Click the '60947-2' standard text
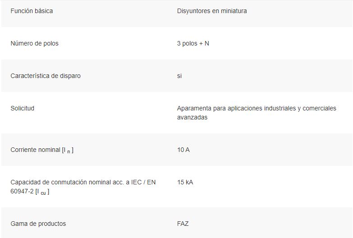The height and width of the screenshot is (238, 353). tap(22, 192)
